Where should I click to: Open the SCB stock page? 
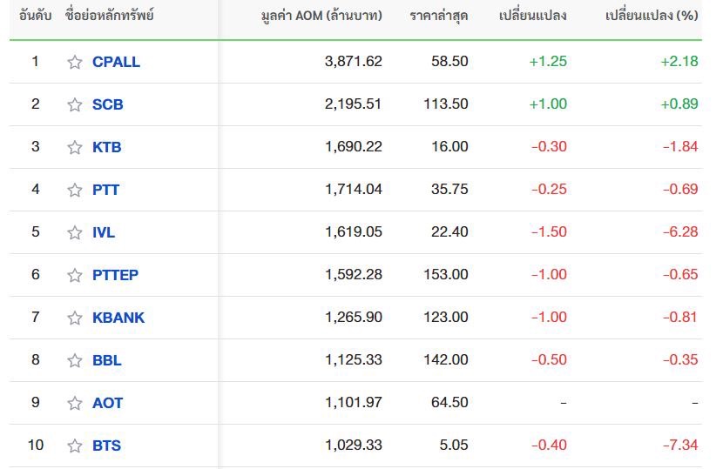[x=107, y=104]
